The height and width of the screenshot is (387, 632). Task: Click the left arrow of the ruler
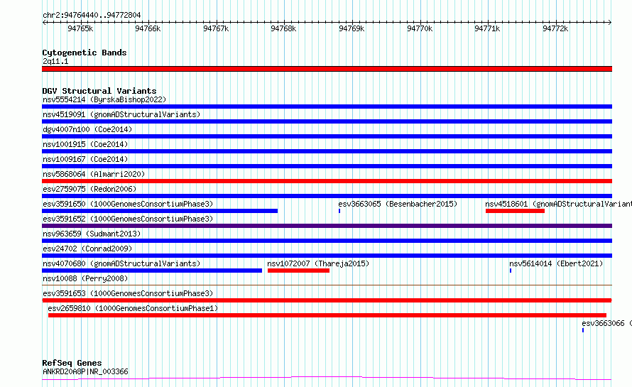tap(44, 22)
